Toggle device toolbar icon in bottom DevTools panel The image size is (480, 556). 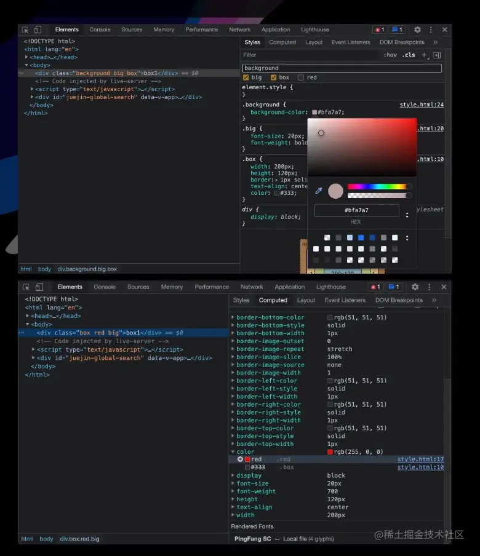[39, 287]
